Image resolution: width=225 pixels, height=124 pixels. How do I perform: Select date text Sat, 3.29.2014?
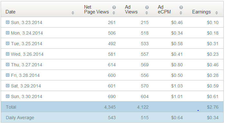pos(26,86)
